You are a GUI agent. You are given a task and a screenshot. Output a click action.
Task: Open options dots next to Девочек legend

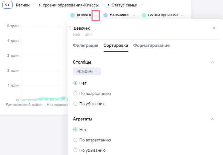[x=95, y=15]
